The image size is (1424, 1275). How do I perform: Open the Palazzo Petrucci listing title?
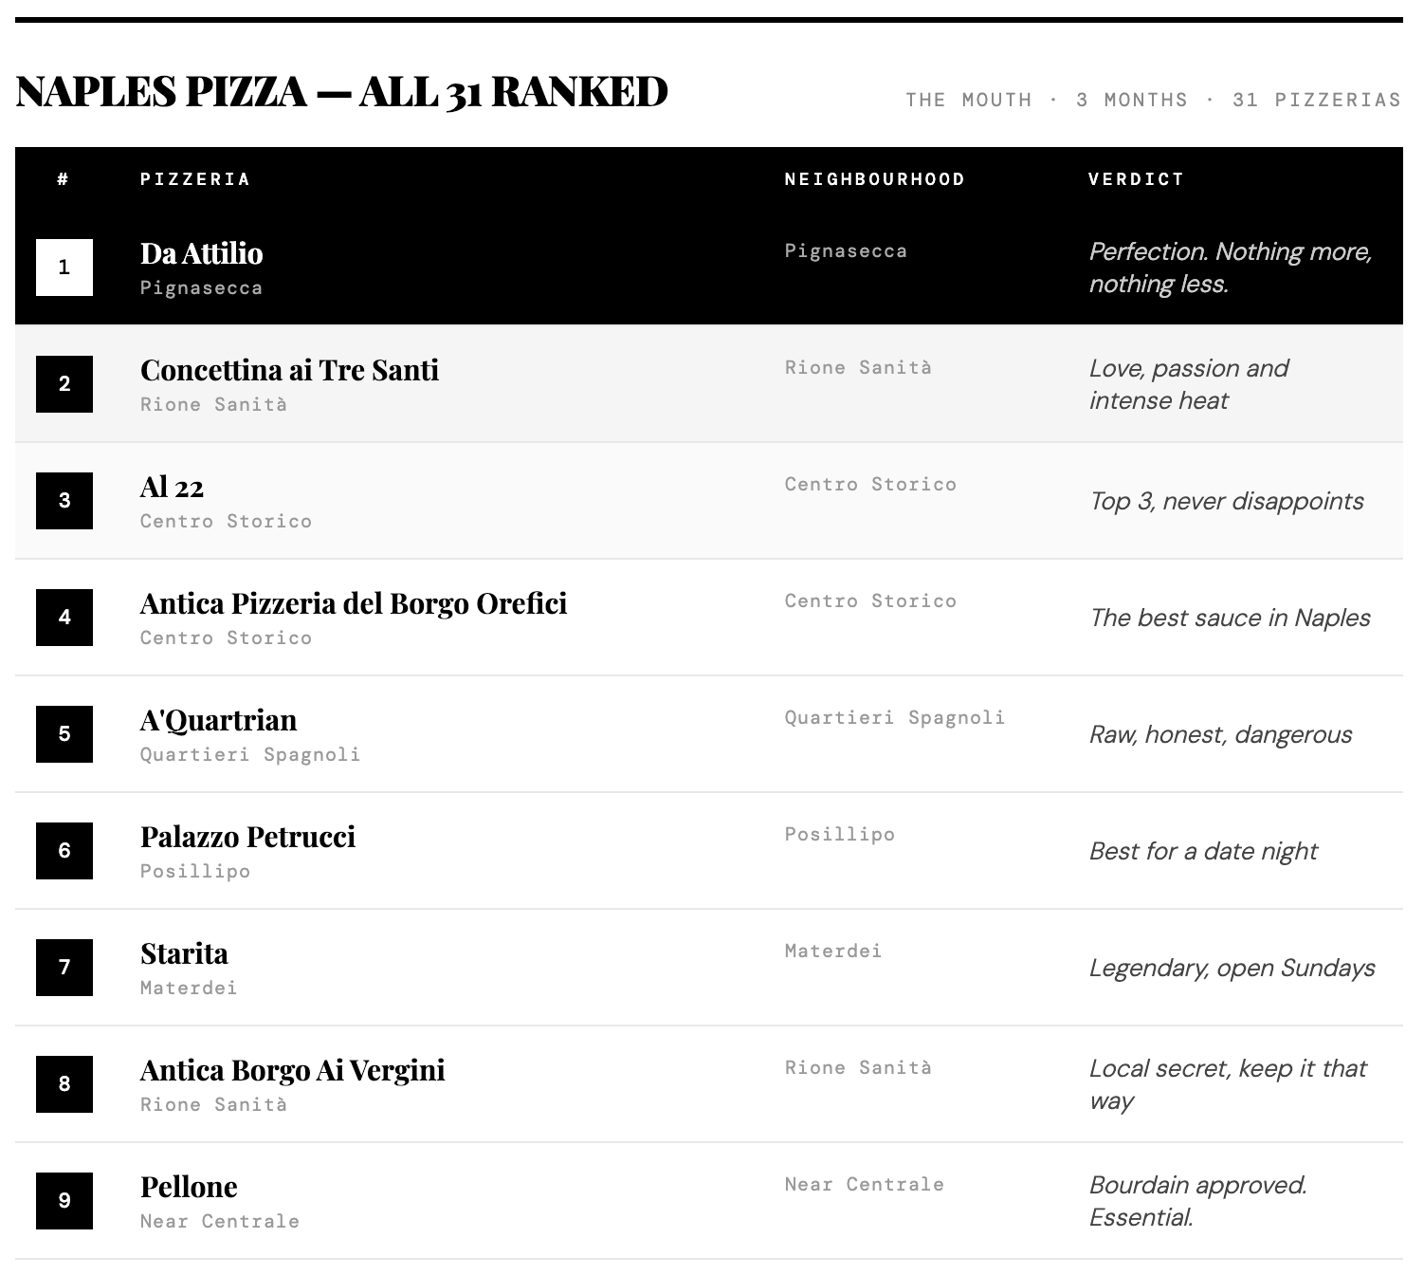[x=247, y=837]
